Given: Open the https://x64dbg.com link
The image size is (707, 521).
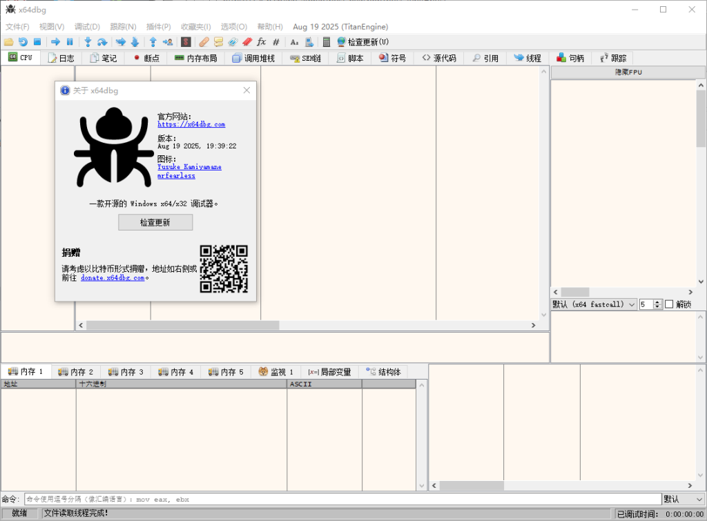Looking at the screenshot, I should coord(191,124).
